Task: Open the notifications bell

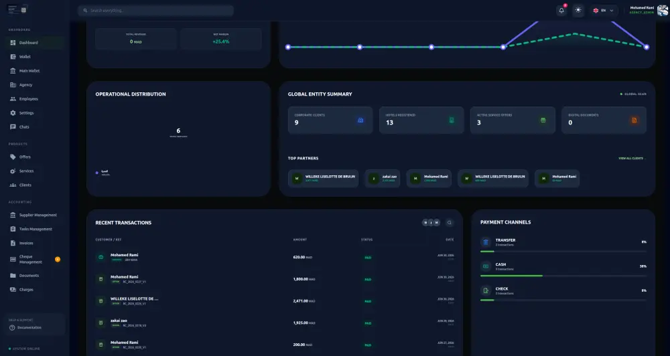Action: click(x=561, y=10)
